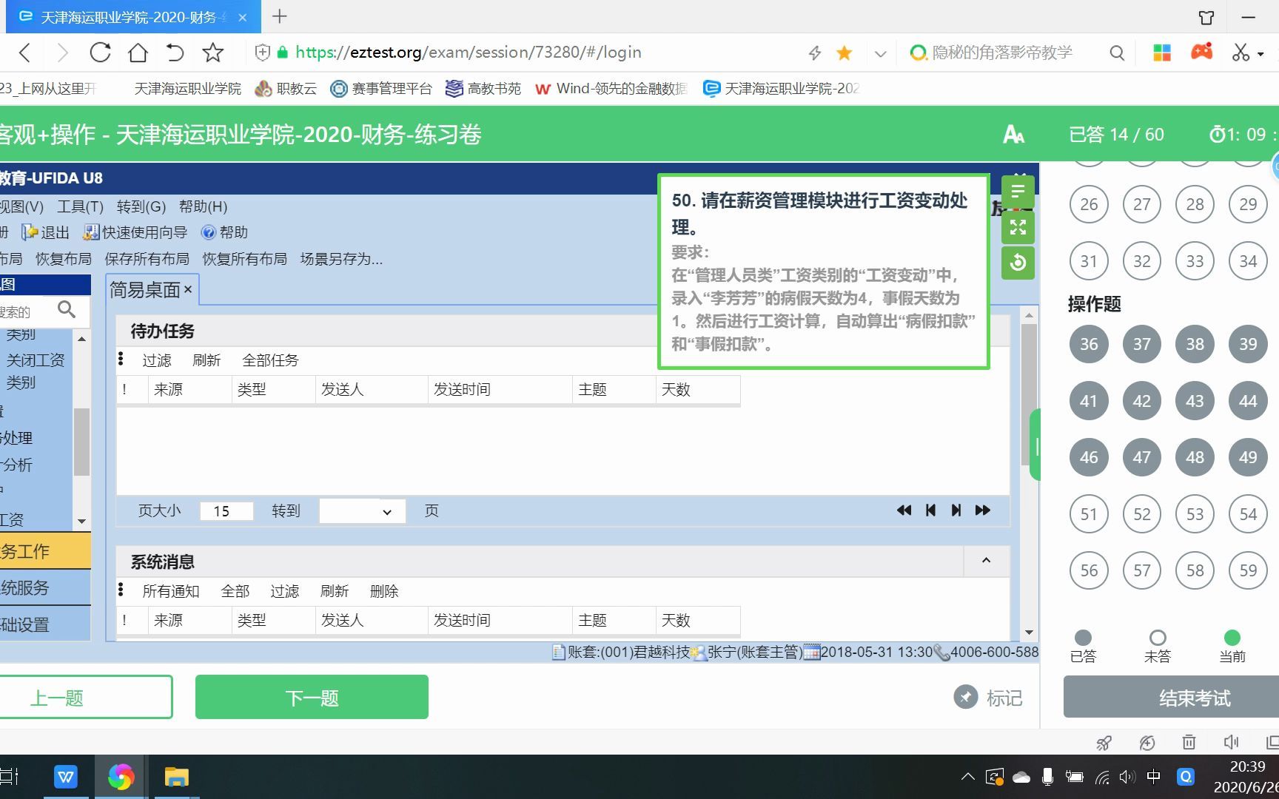
Task: Click the 帮助 toolbar button
Action: [x=224, y=232]
